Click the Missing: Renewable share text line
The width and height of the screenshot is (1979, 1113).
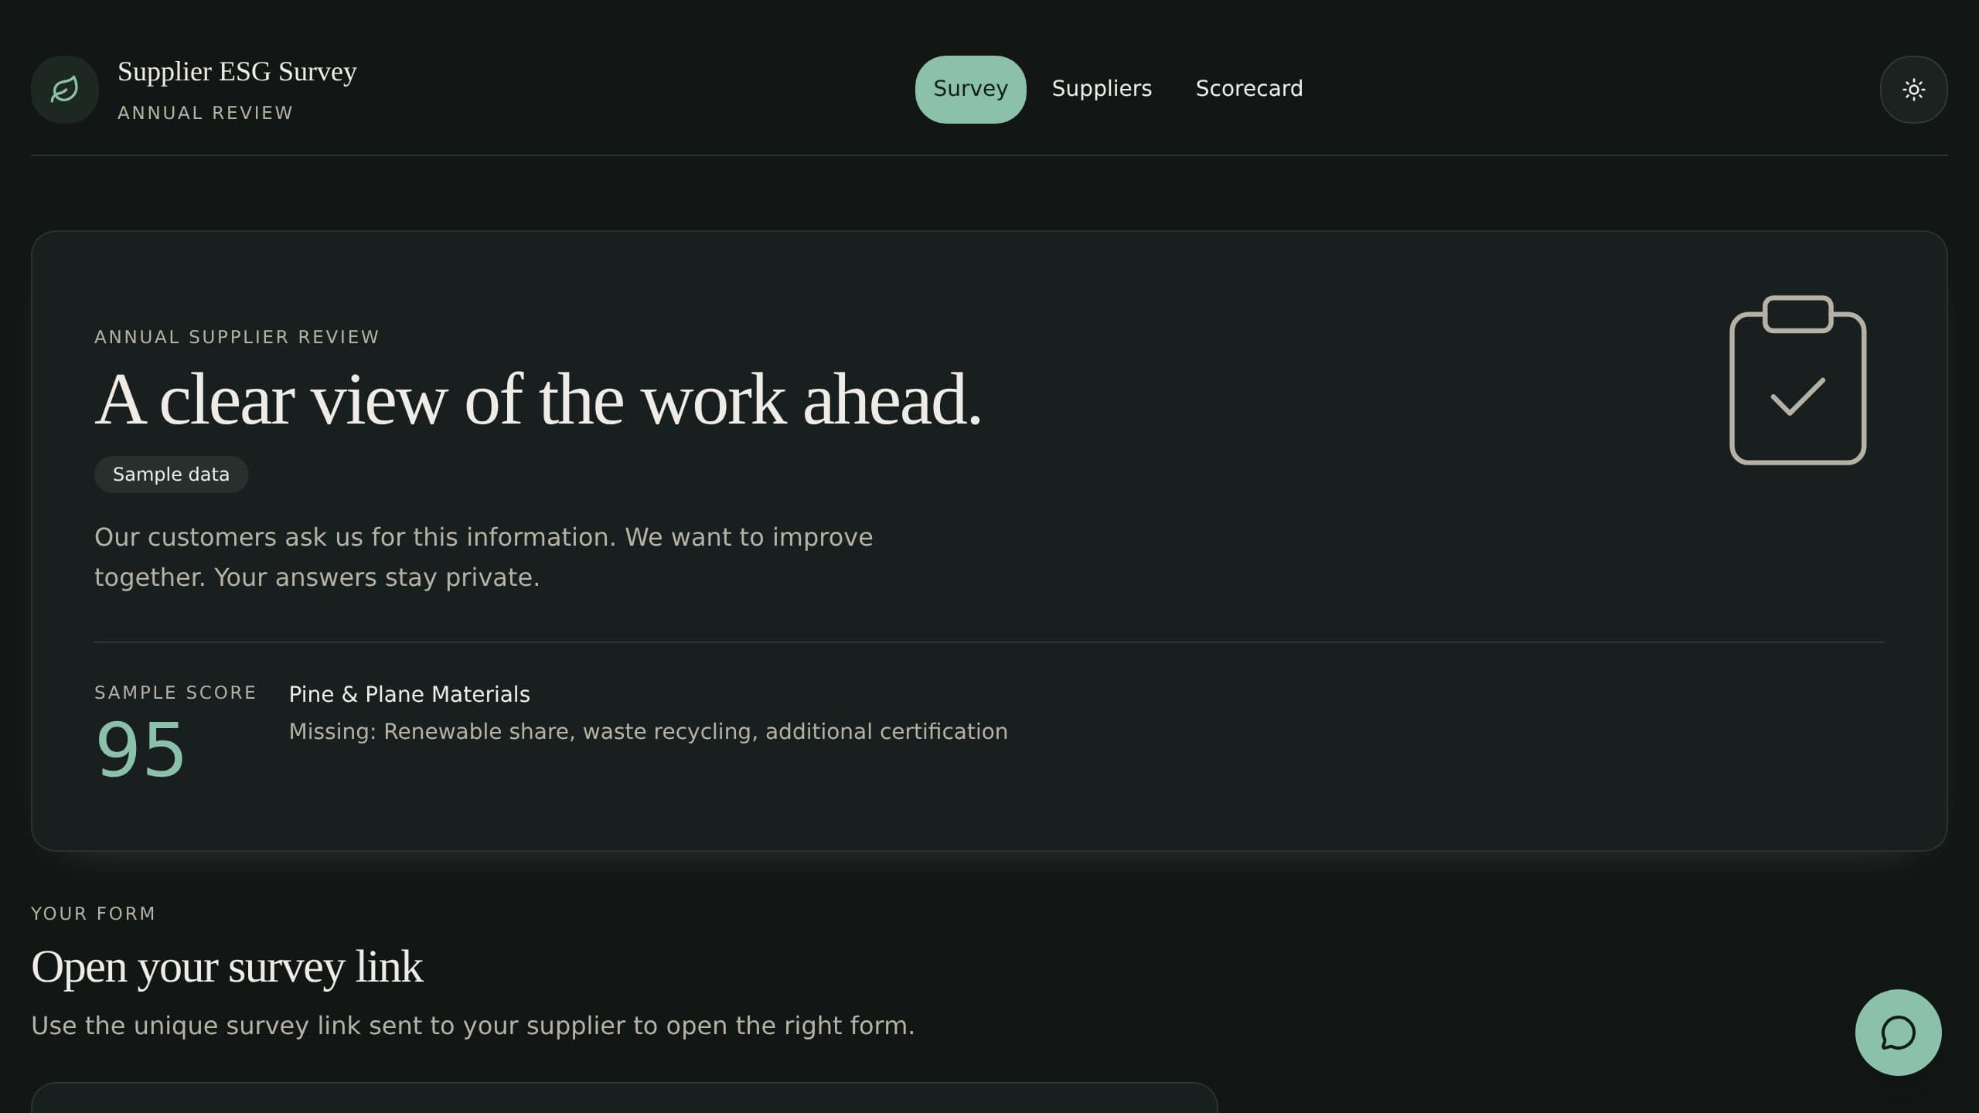pyautogui.click(x=648, y=731)
